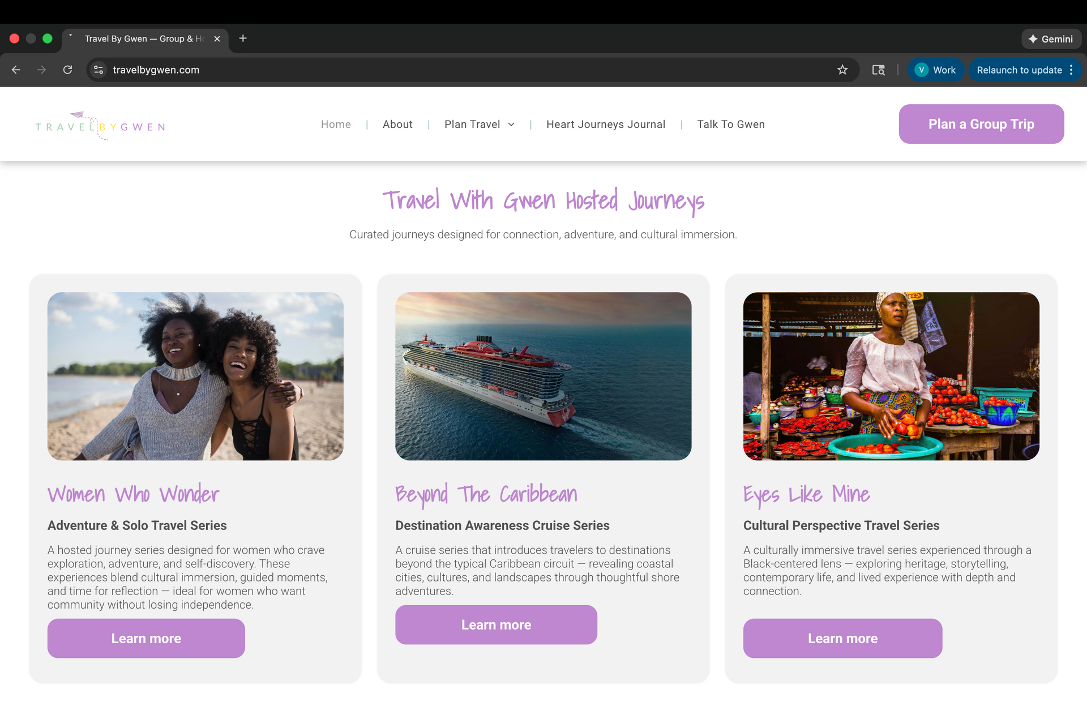The width and height of the screenshot is (1087, 706).
Task: Open Chrome three-dot menu beside Relaunch
Action: (x=1071, y=70)
